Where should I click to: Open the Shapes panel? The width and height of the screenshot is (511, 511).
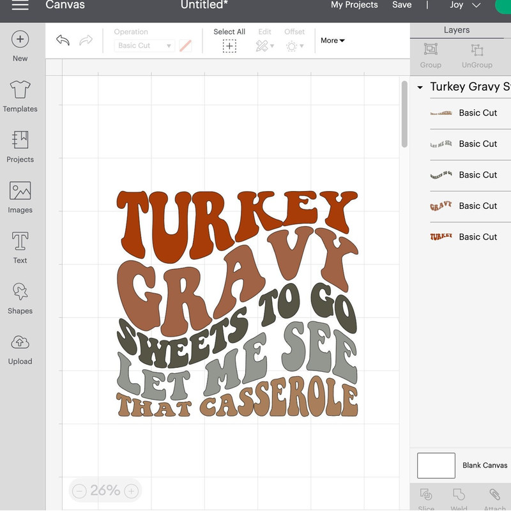coord(20,293)
